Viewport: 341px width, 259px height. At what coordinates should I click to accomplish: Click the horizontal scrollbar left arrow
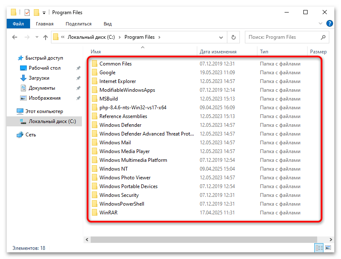(x=87, y=239)
